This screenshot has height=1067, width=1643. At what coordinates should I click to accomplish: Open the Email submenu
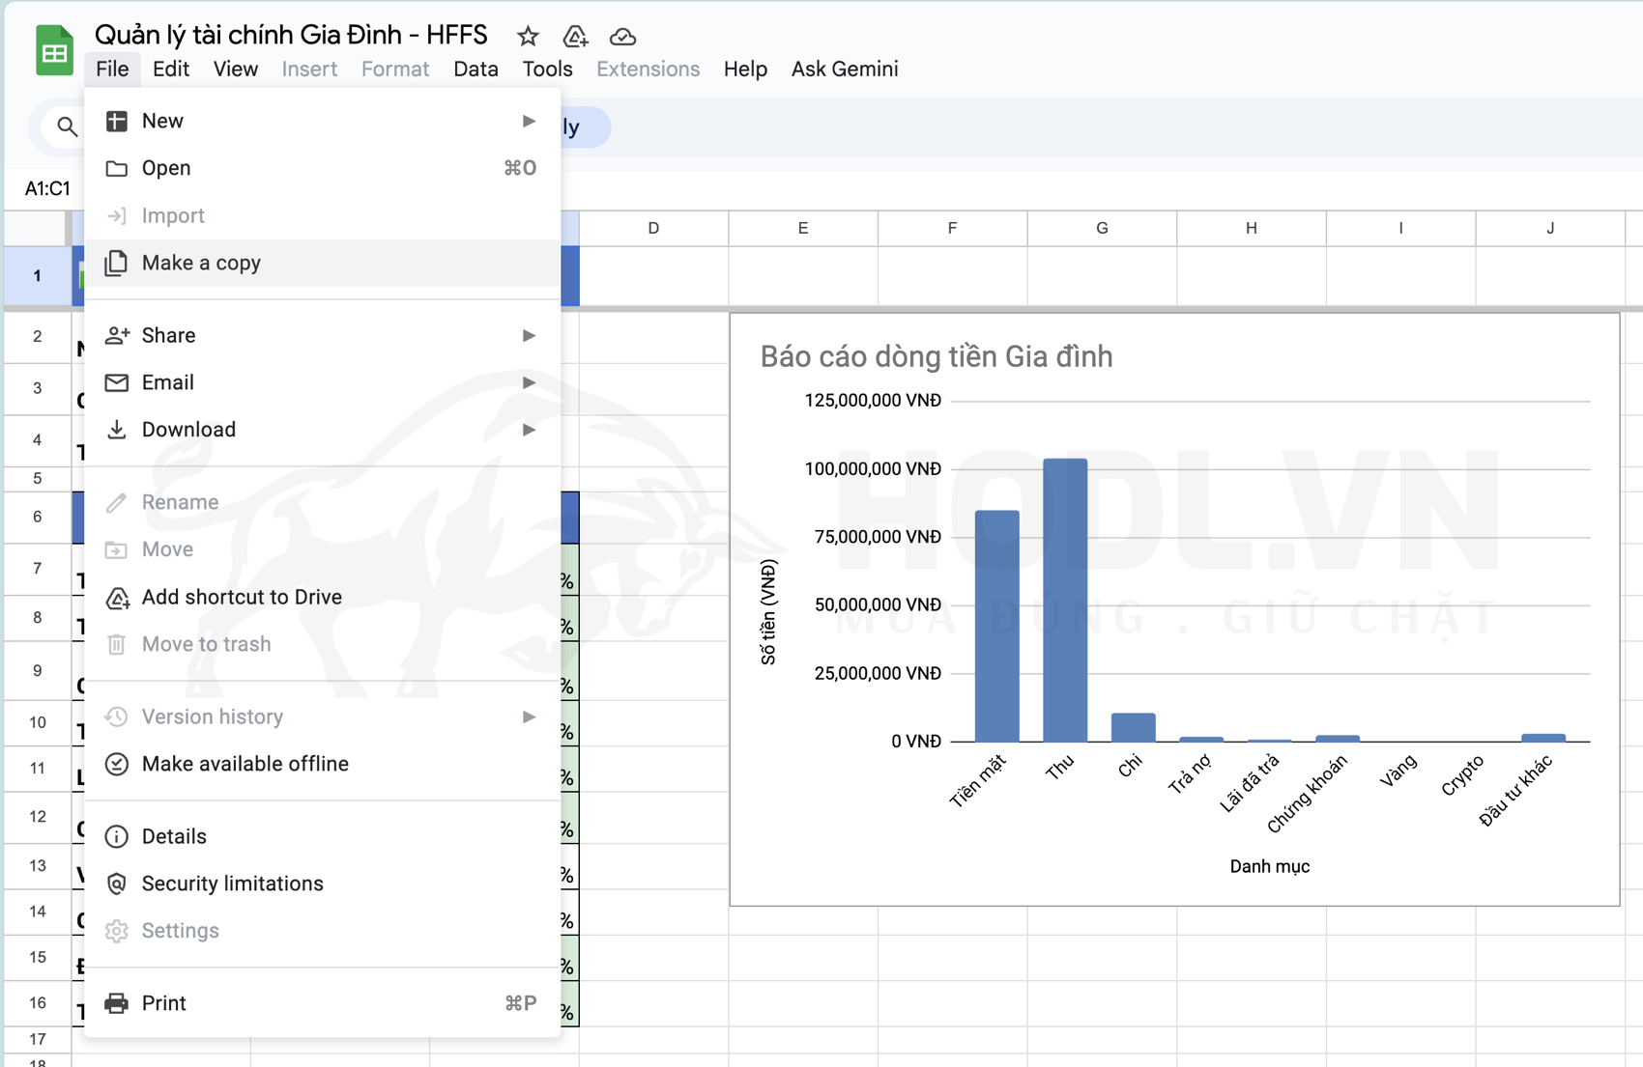168,382
